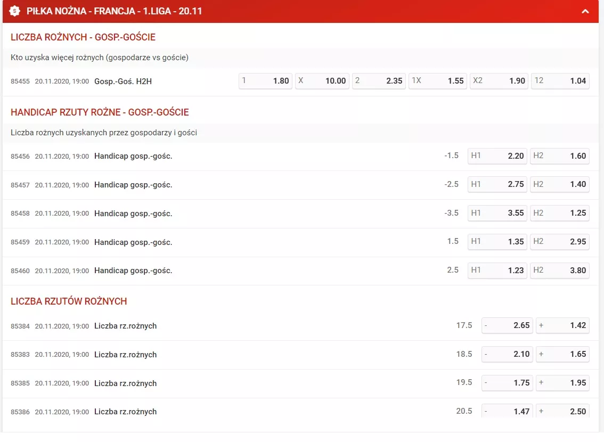Select H1 odds 3.55 for -3.5 handicap
604x442 pixels.
(497, 213)
